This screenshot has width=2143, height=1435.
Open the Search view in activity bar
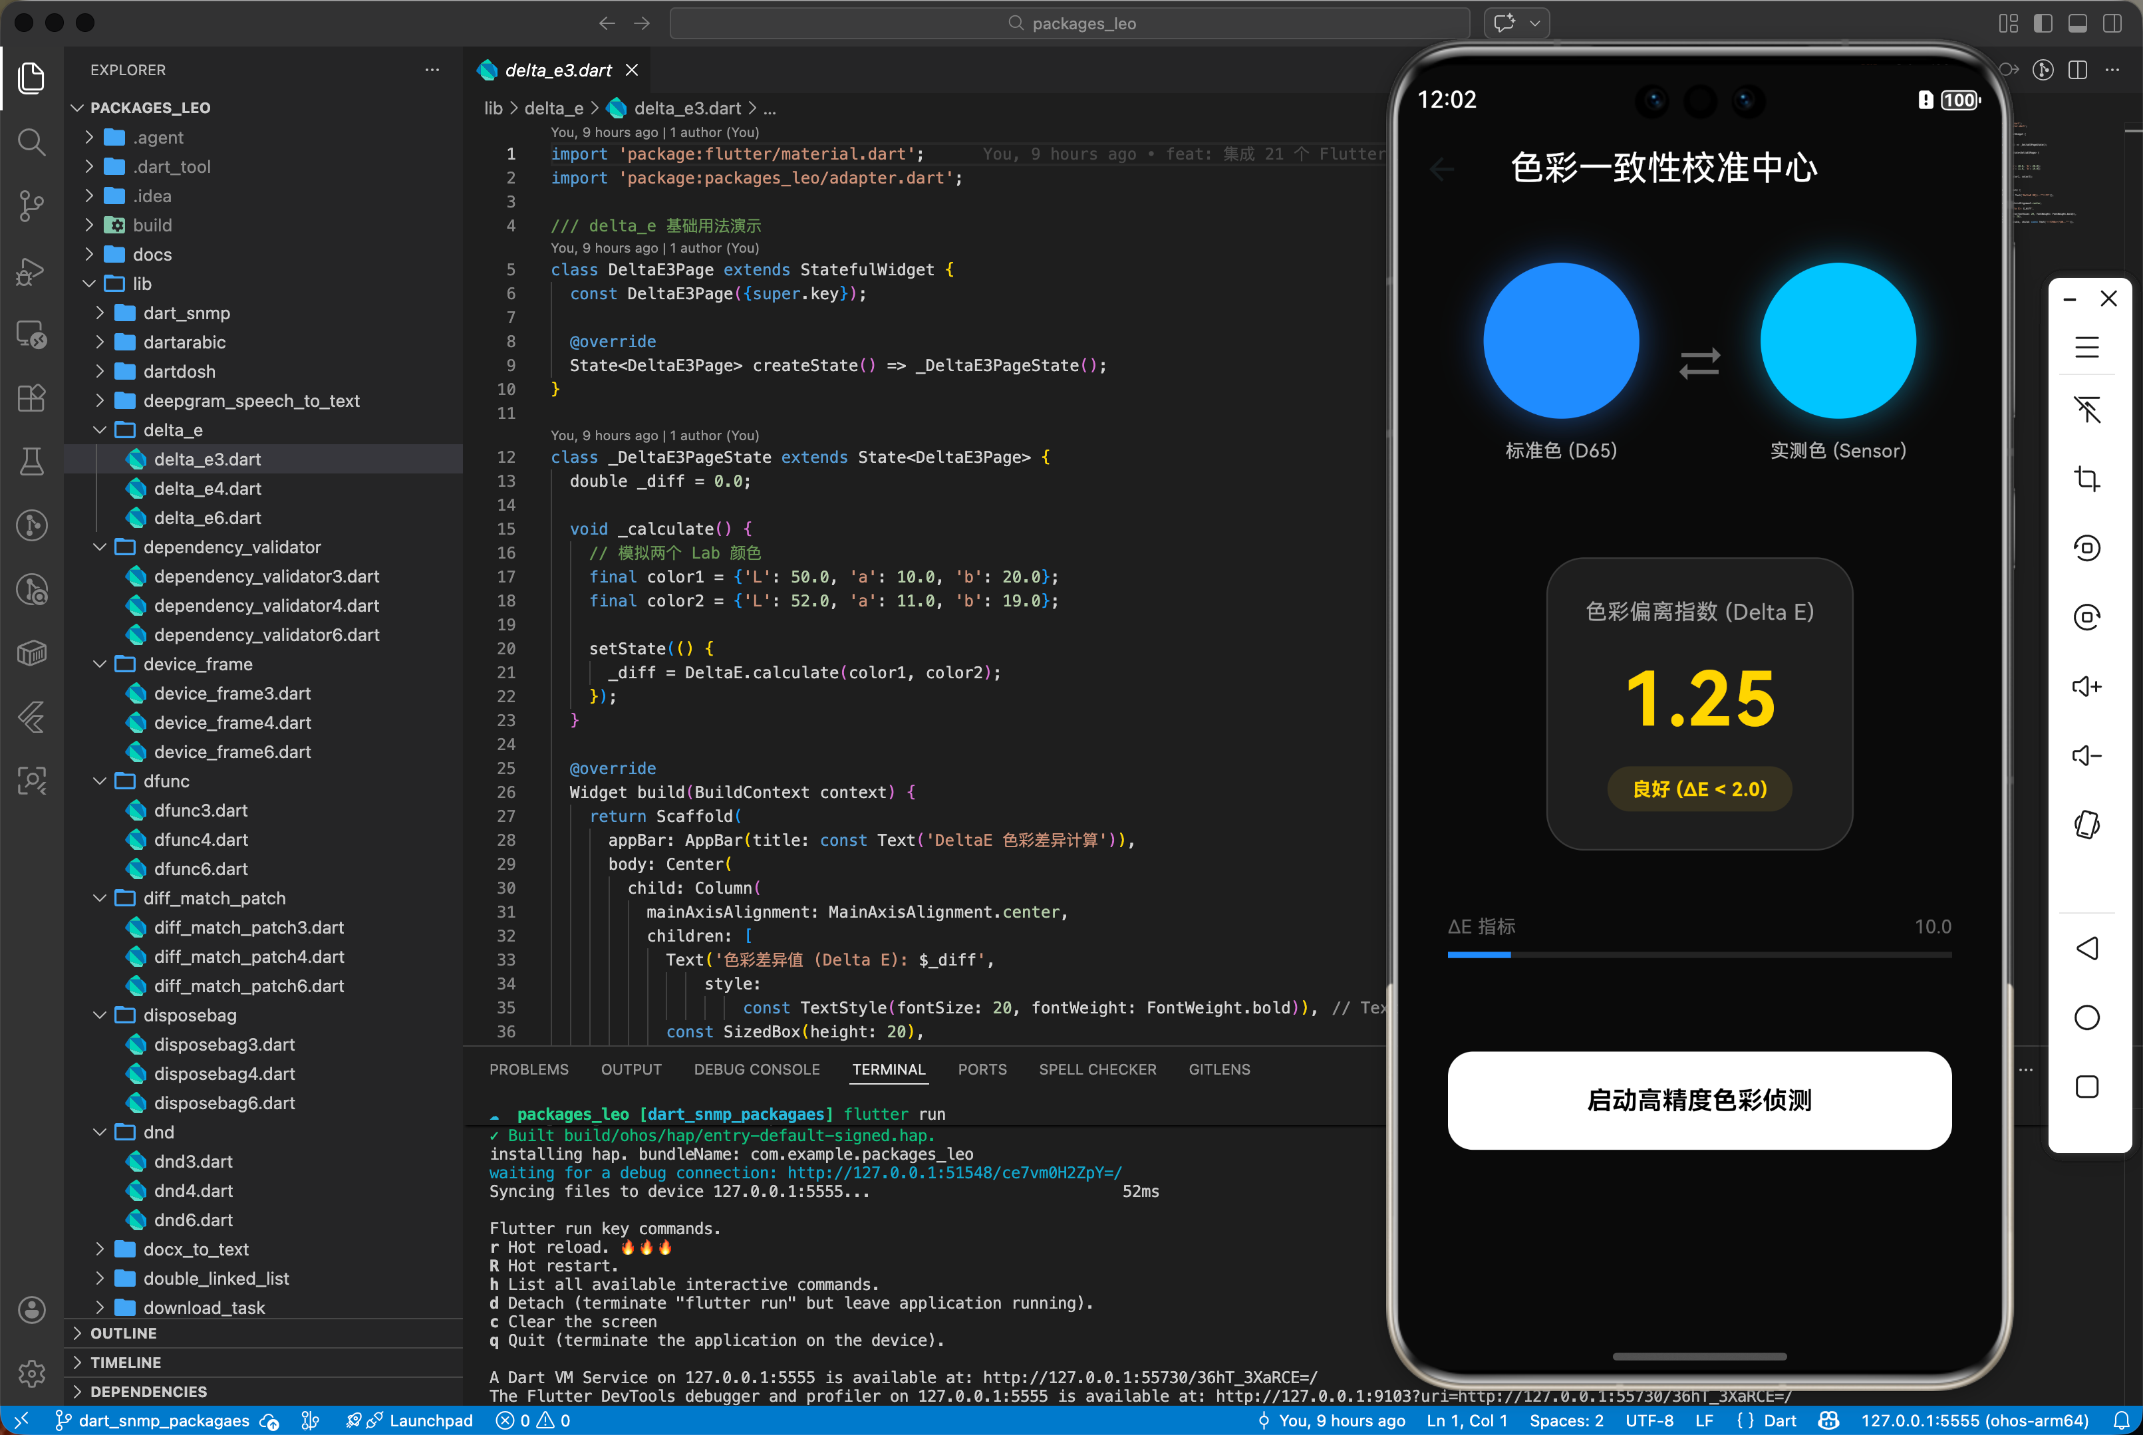(31, 142)
